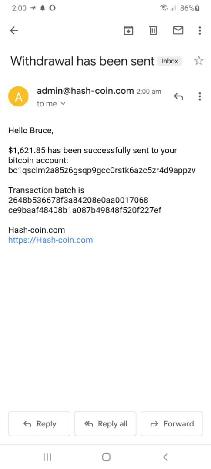Delete the email using the trash icon

(153, 30)
